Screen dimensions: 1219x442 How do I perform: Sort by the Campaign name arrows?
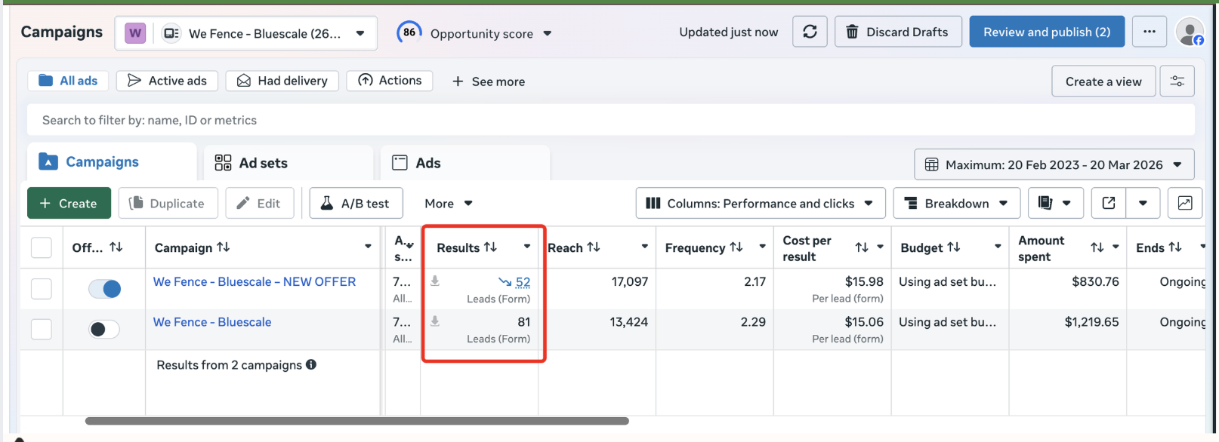point(223,247)
